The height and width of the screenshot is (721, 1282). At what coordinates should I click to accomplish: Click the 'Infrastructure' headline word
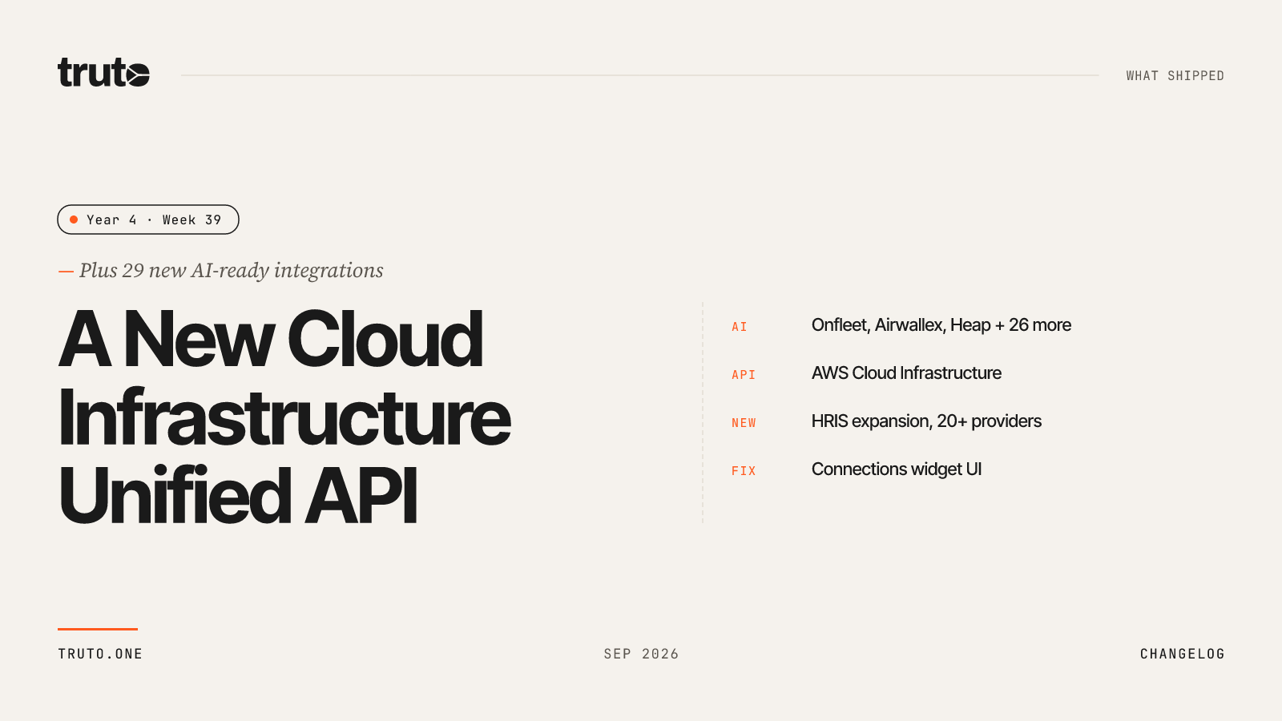click(x=284, y=417)
